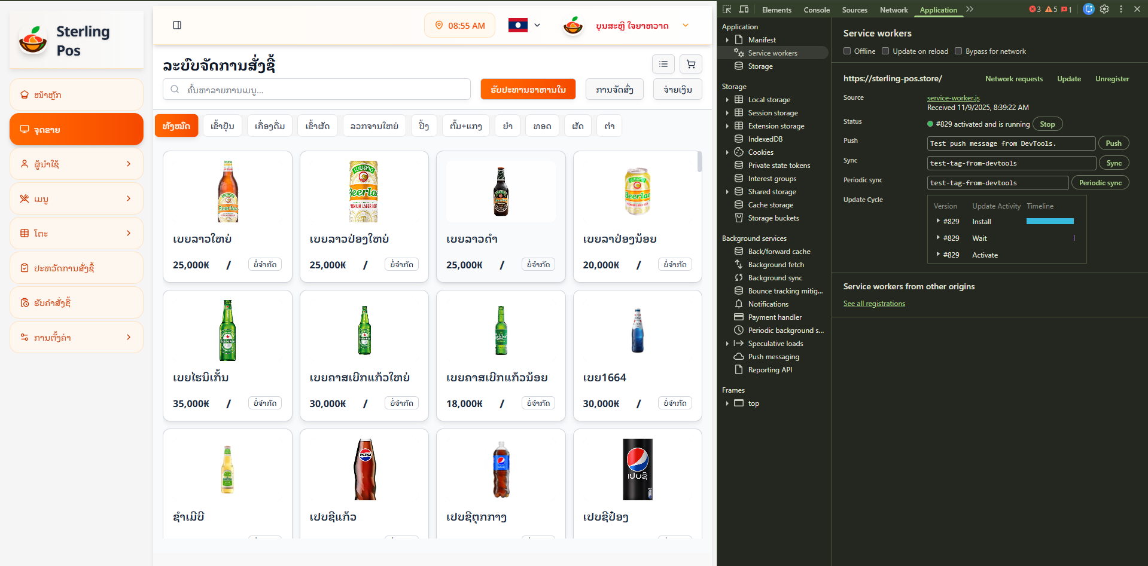The height and width of the screenshot is (566, 1148).
Task: Open DevTools more options kebab menu
Action: coord(1121,10)
